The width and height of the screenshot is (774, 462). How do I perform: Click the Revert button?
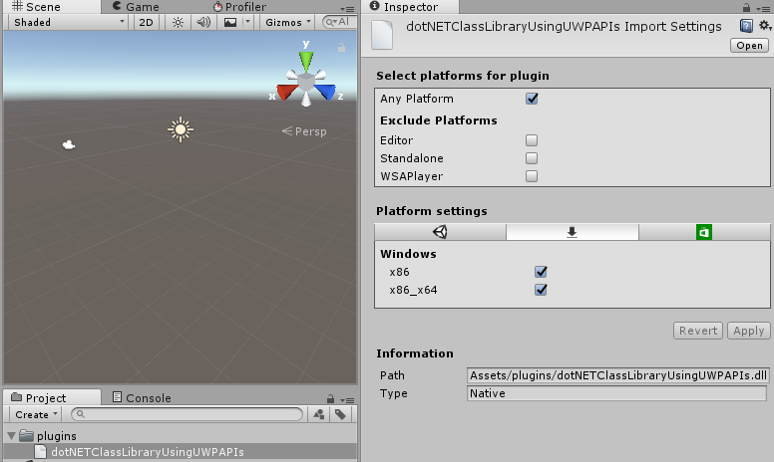pos(698,331)
